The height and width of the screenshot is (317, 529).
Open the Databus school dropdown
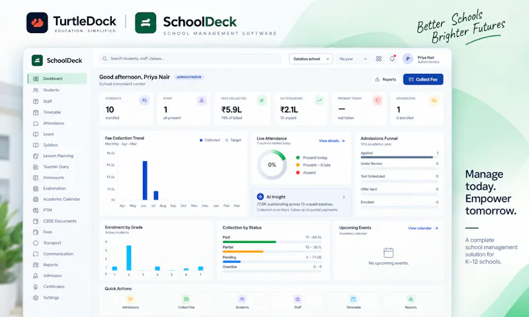(311, 59)
